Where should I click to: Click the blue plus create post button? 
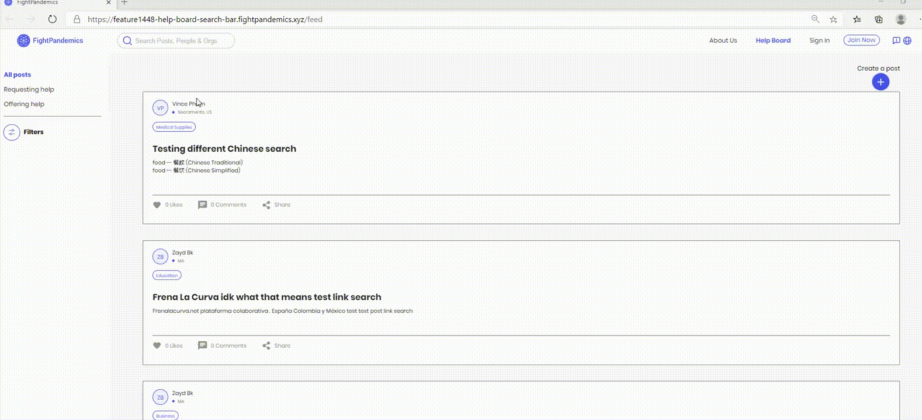(881, 82)
